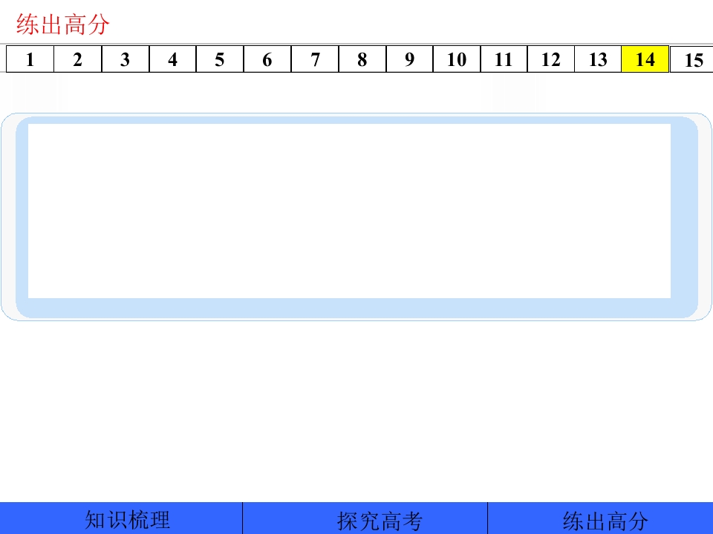Click the red 练出高分 heading
713x534 pixels.
pos(63,25)
